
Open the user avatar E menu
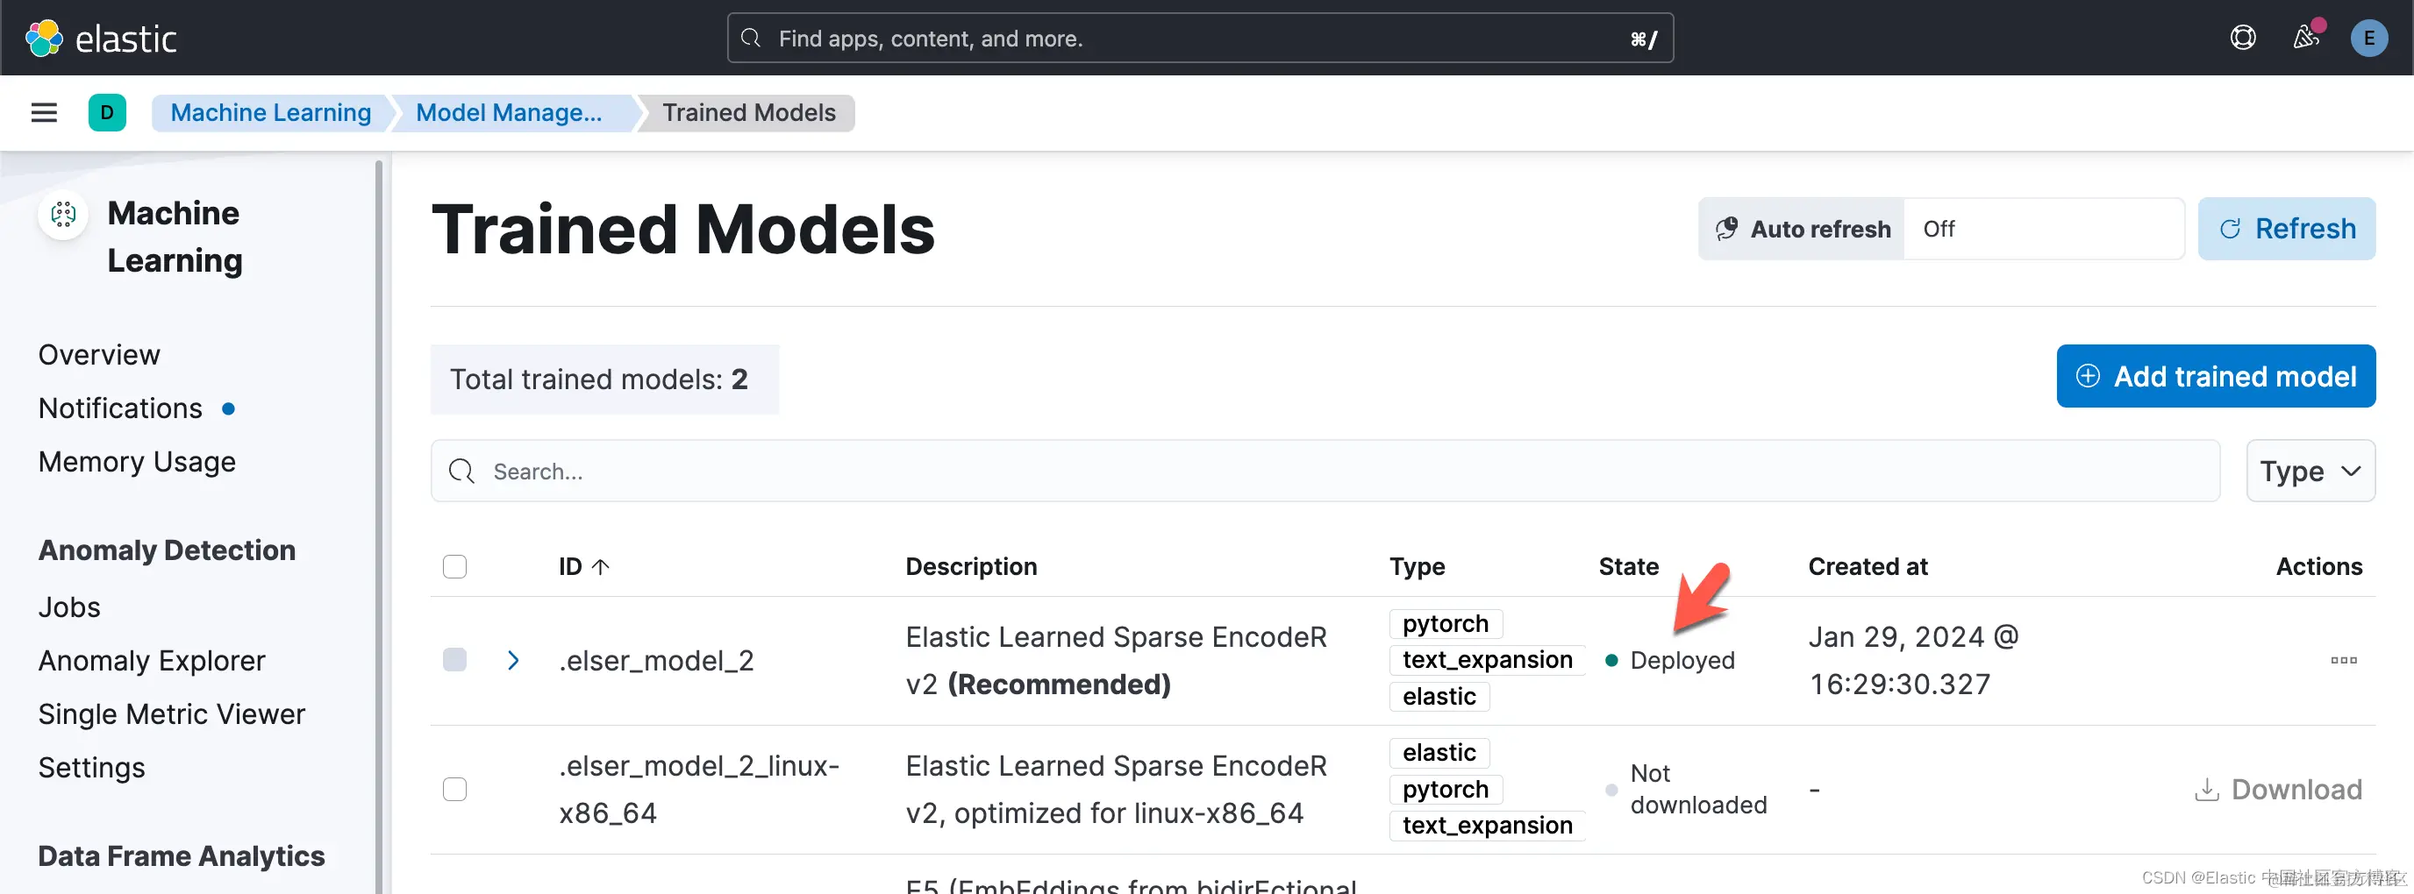coord(2368,39)
